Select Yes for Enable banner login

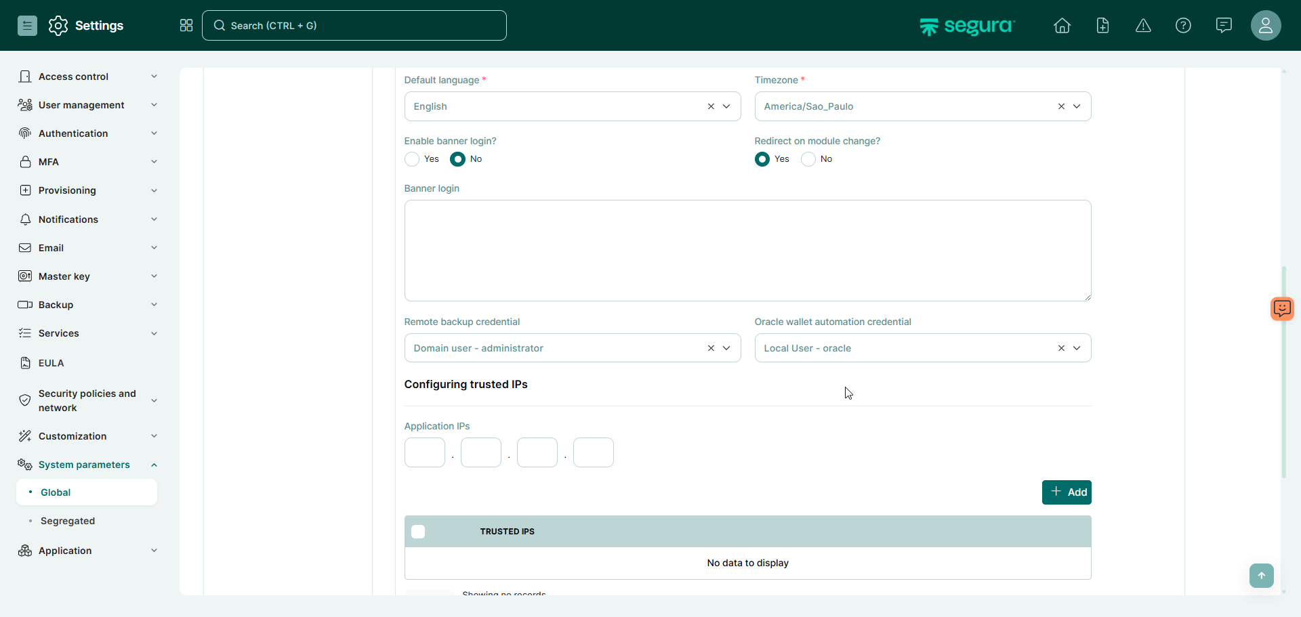tap(412, 159)
